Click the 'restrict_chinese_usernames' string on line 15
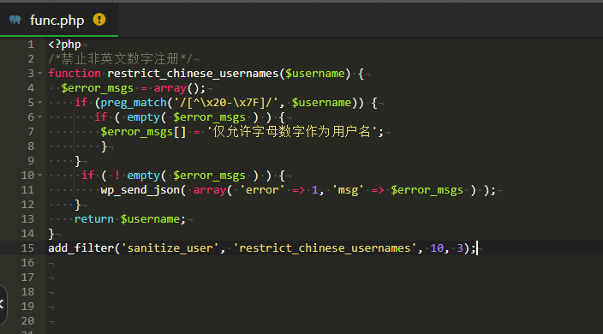 pyautogui.click(x=325, y=248)
